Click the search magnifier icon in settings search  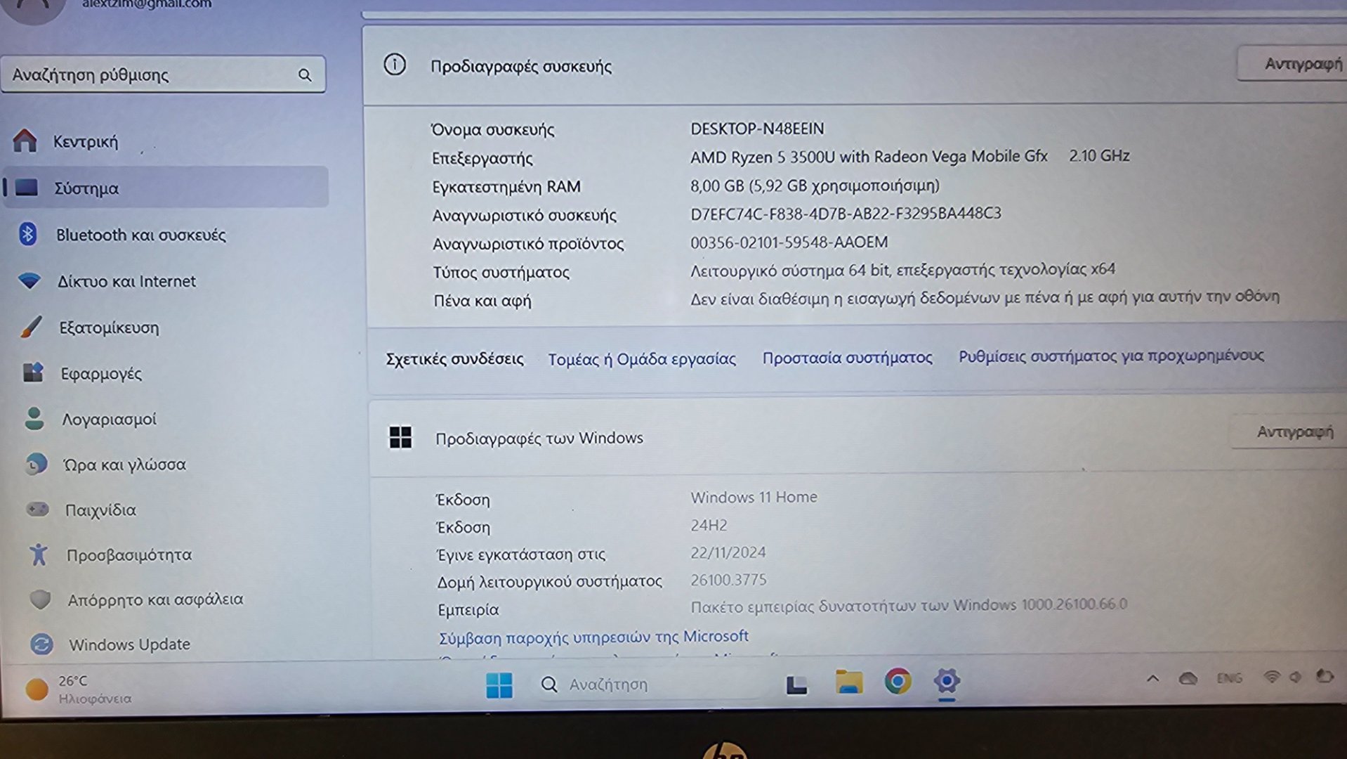coord(304,74)
